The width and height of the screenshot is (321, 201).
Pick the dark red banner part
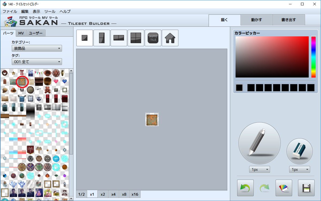(x=30, y=150)
